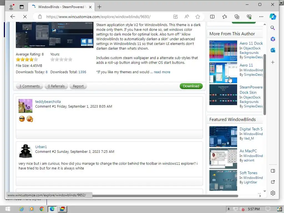Open sidebar settings gear
284x213 pixels.
pyautogui.click(x=273, y=193)
